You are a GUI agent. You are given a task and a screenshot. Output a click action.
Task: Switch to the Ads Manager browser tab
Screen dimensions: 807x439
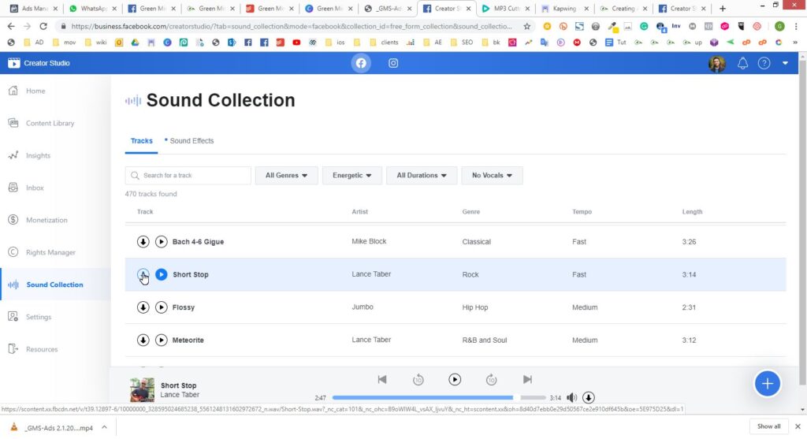click(34, 8)
